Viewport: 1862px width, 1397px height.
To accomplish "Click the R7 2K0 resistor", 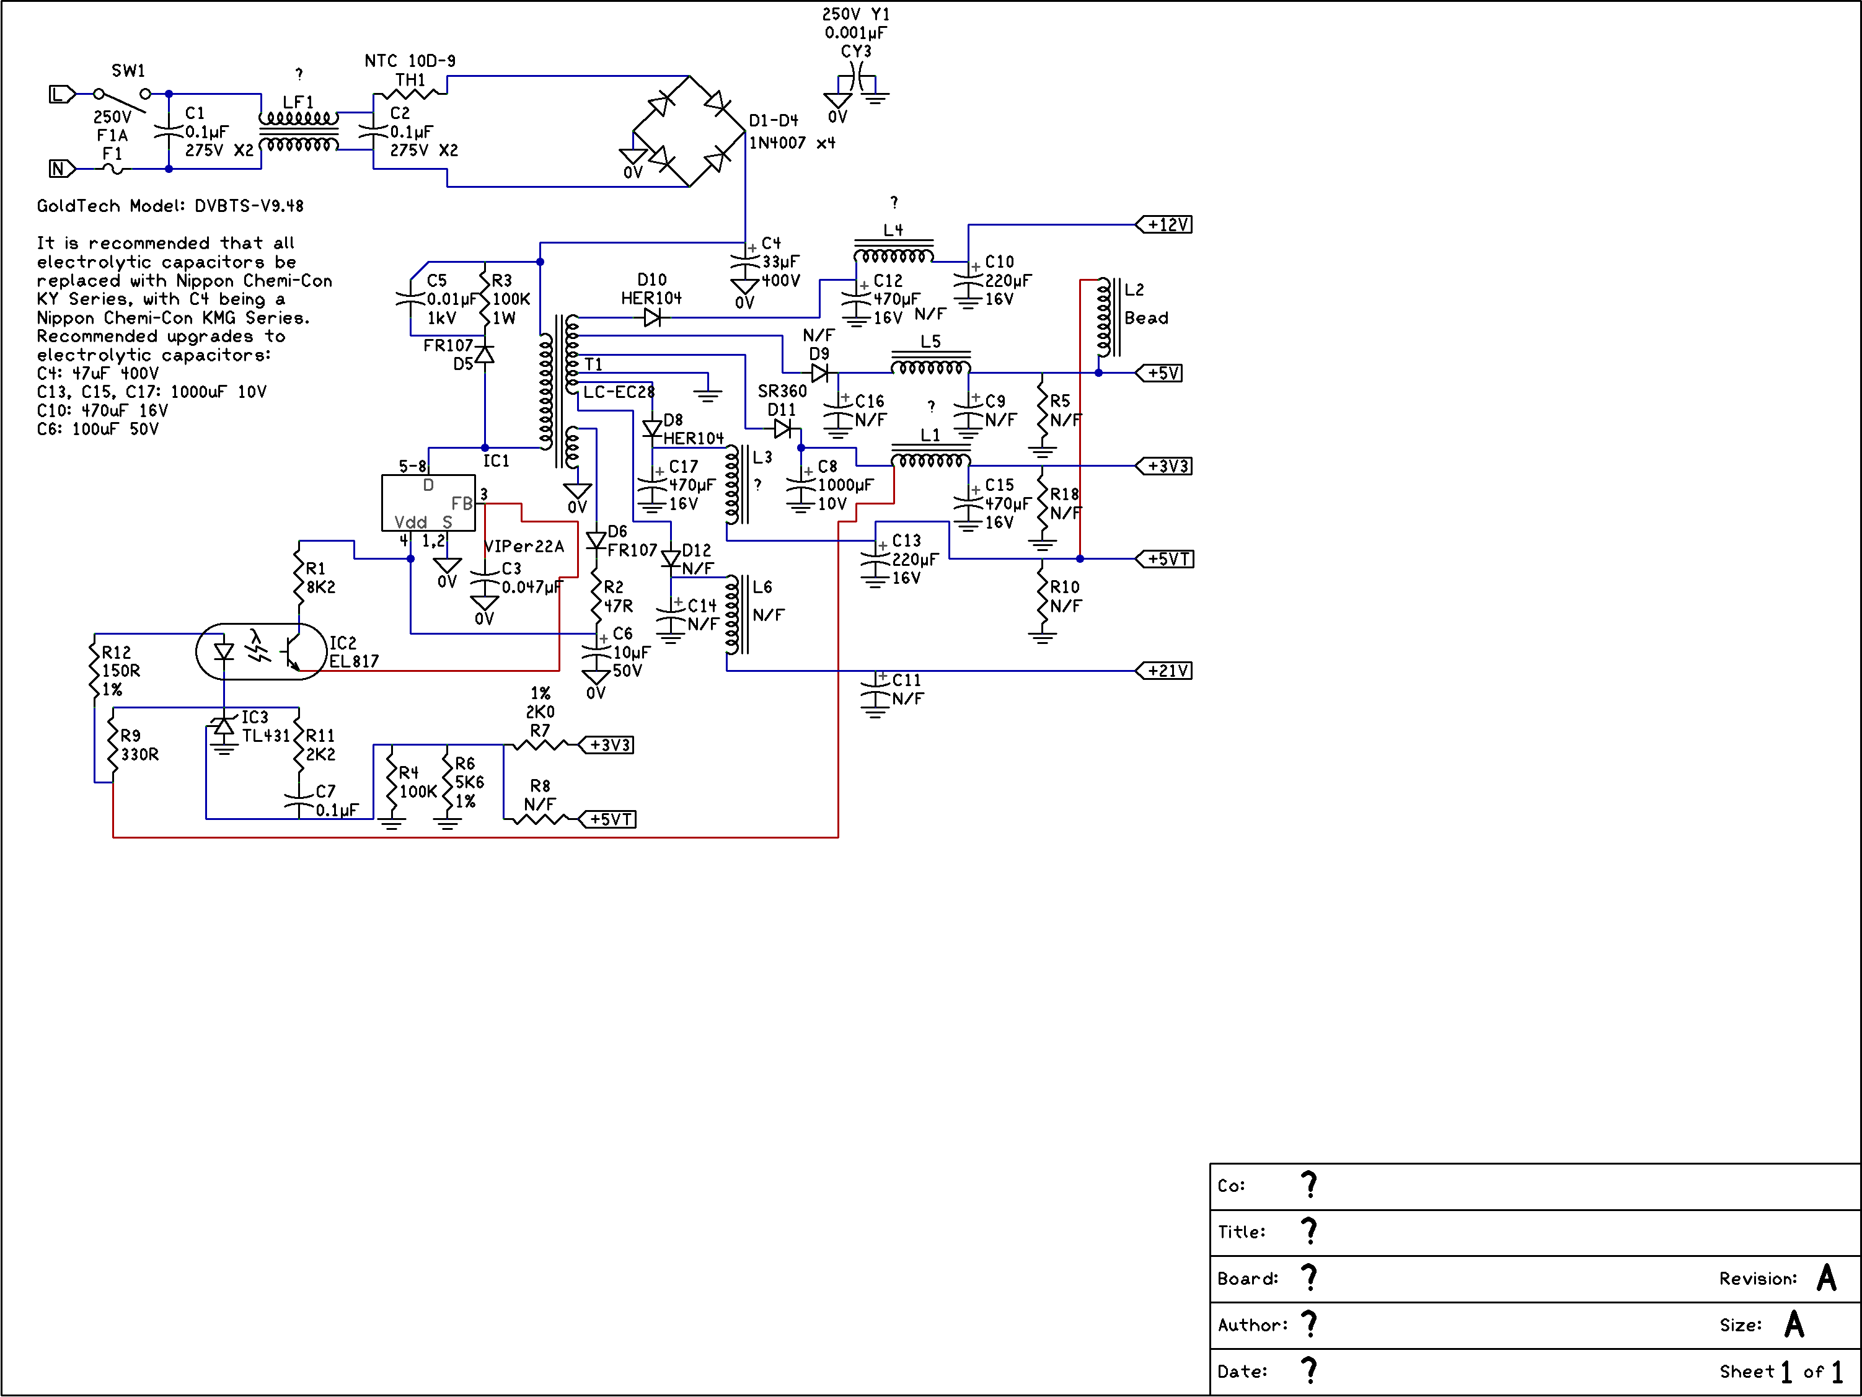I will click(541, 745).
